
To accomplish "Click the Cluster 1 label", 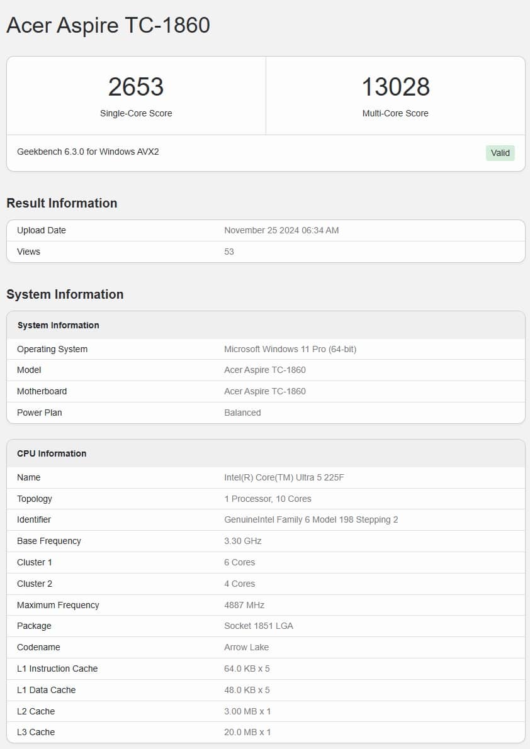I will [x=35, y=563].
